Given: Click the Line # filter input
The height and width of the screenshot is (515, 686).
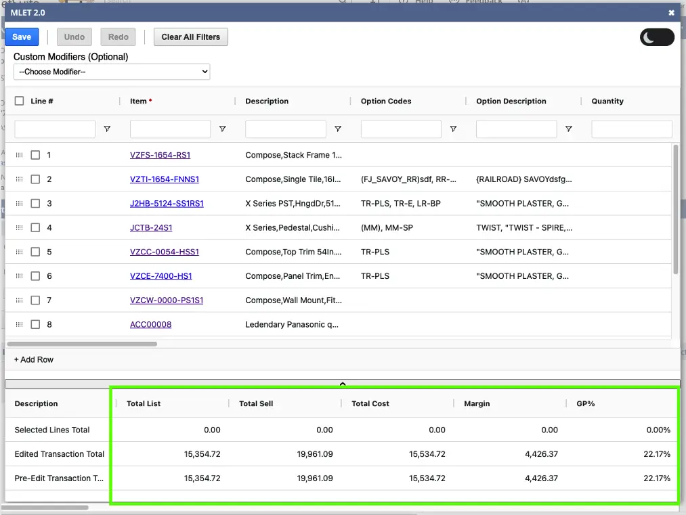Looking at the screenshot, I should pyautogui.click(x=55, y=129).
